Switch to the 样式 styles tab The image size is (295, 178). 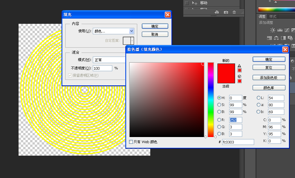pos(272,16)
